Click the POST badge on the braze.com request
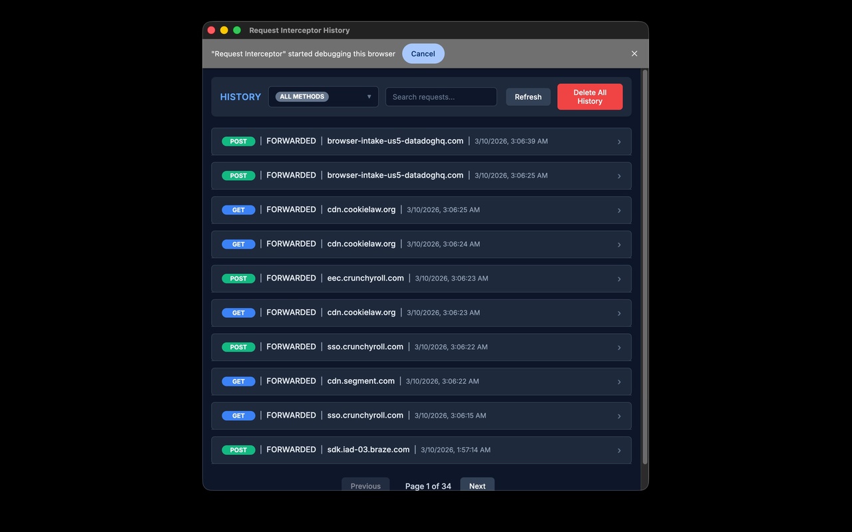852x532 pixels. 238,450
